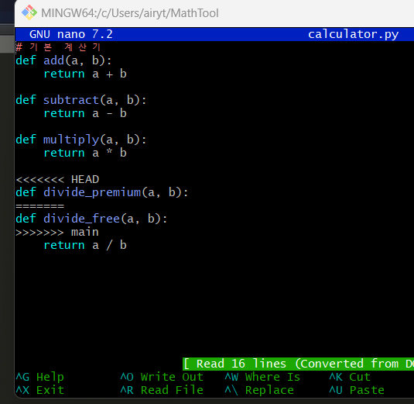Click the ^G Help shortcut

tap(40, 377)
